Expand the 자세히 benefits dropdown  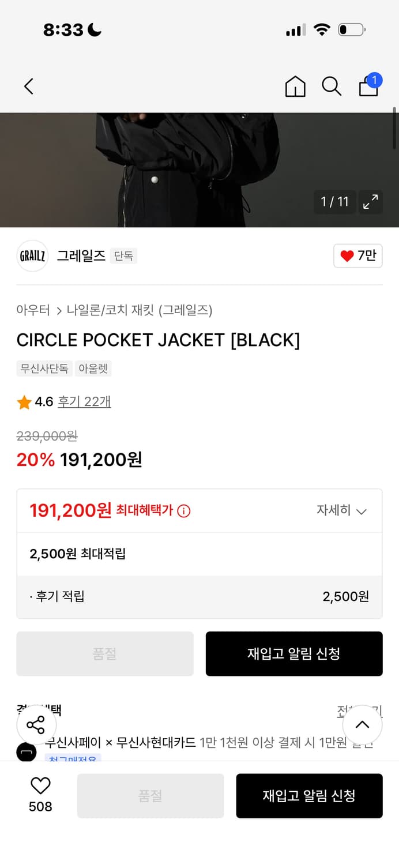(x=342, y=511)
